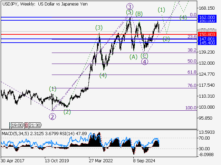Click the blue 145.400 price level tag
This screenshot has height=165, width=221.
pos(207,43)
